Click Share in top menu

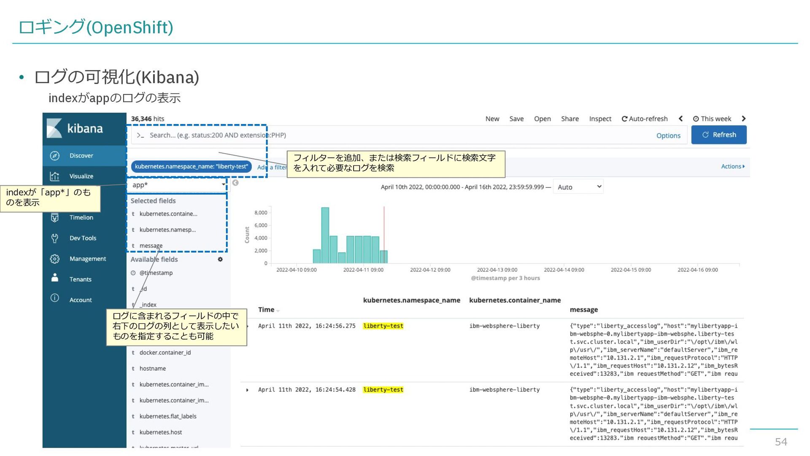coord(570,119)
